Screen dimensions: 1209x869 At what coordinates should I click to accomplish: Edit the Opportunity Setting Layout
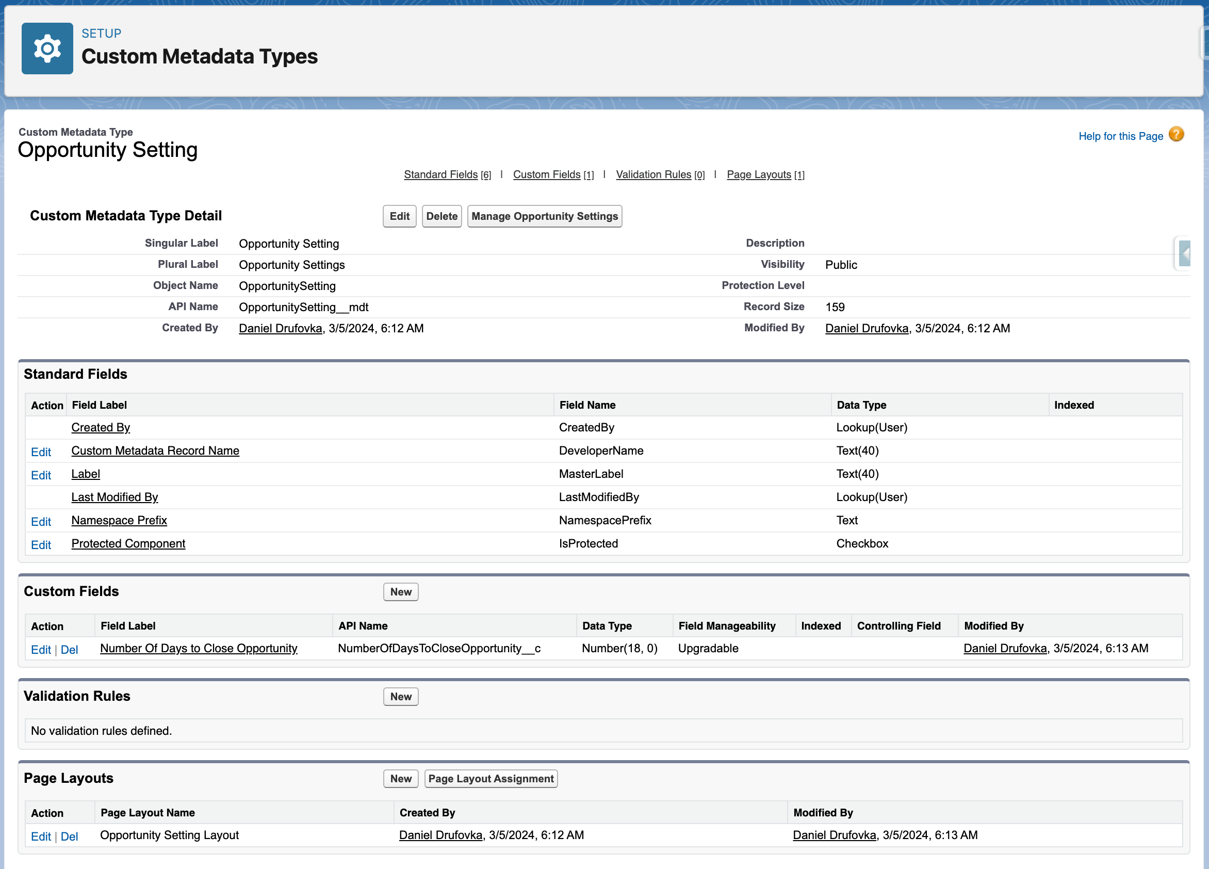click(x=41, y=836)
